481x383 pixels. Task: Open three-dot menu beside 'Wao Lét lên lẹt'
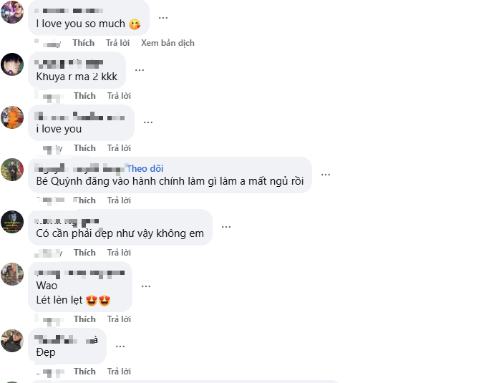point(146,285)
